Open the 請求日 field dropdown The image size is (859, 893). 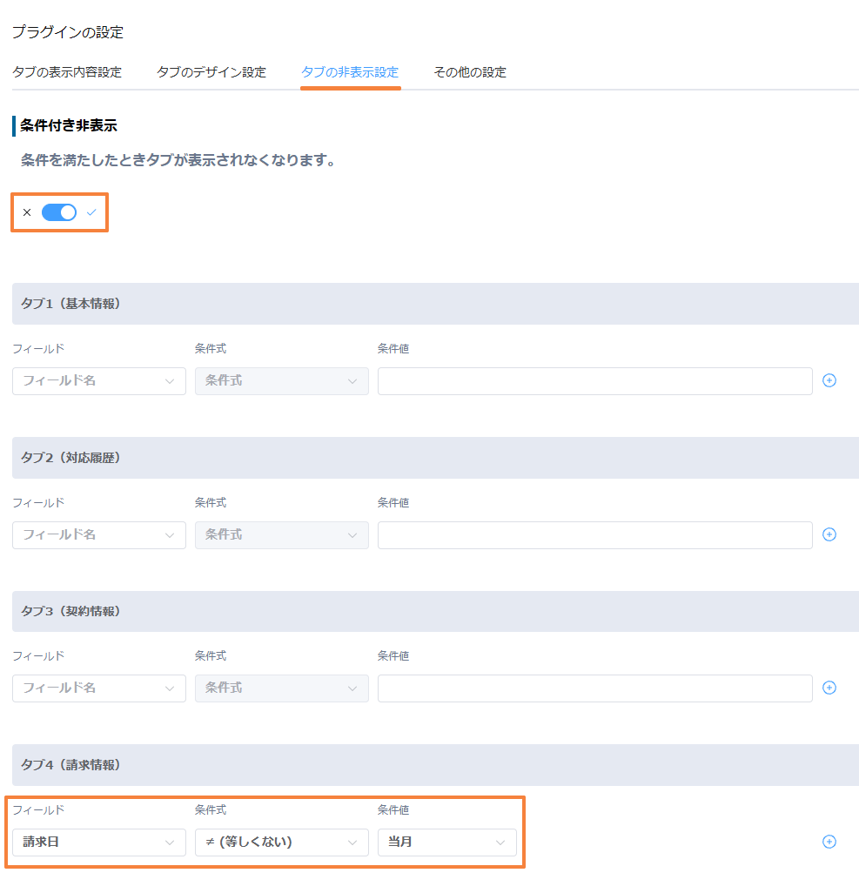tap(99, 843)
